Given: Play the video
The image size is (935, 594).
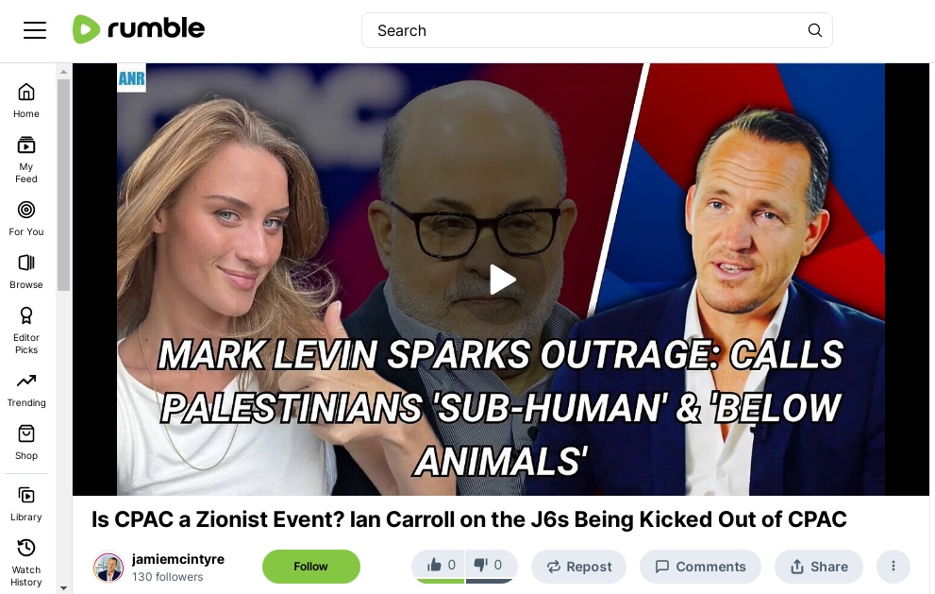Looking at the screenshot, I should 502,280.
